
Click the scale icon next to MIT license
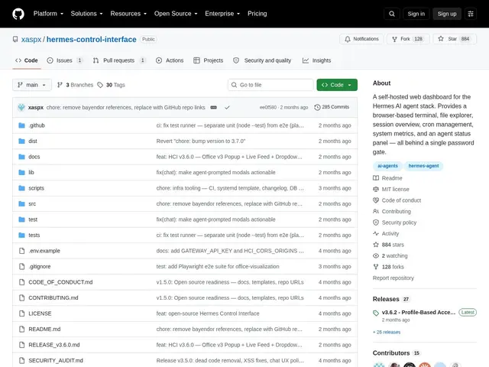(376, 189)
